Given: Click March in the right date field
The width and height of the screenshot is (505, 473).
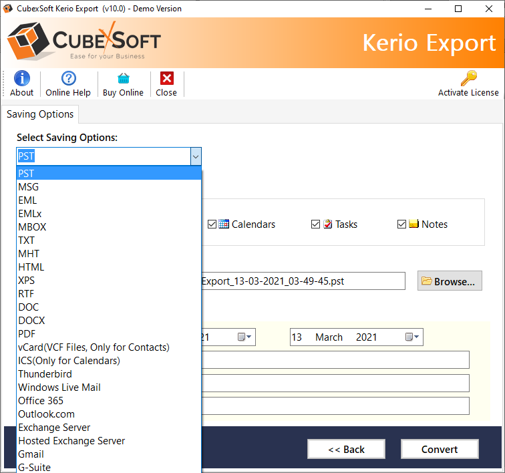Looking at the screenshot, I should click(329, 337).
